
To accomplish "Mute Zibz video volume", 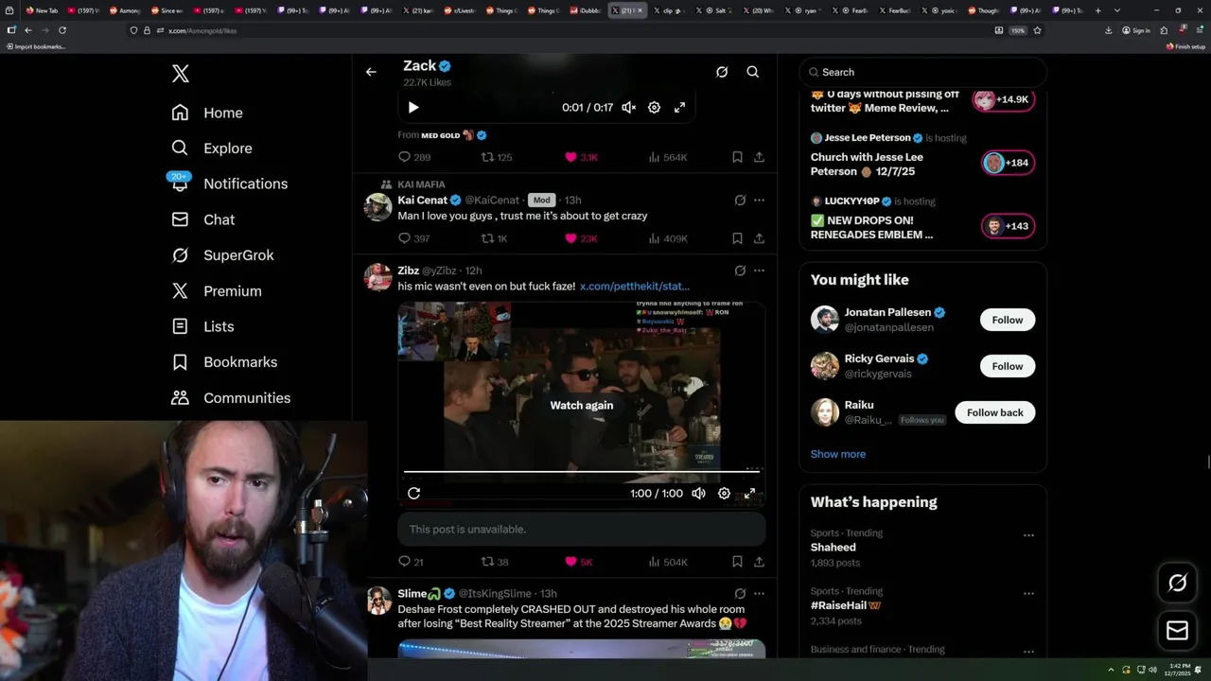I will pyautogui.click(x=698, y=494).
